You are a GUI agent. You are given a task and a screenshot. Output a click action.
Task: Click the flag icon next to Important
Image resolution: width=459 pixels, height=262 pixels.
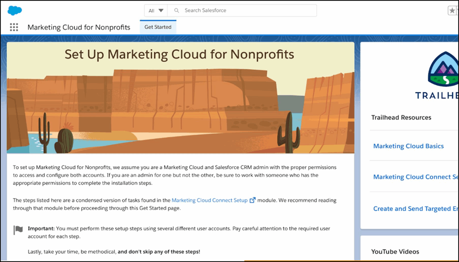(x=18, y=230)
